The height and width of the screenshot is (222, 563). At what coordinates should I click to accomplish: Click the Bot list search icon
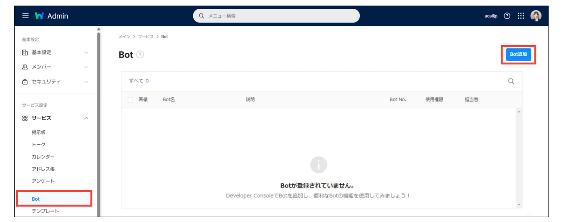click(x=511, y=81)
